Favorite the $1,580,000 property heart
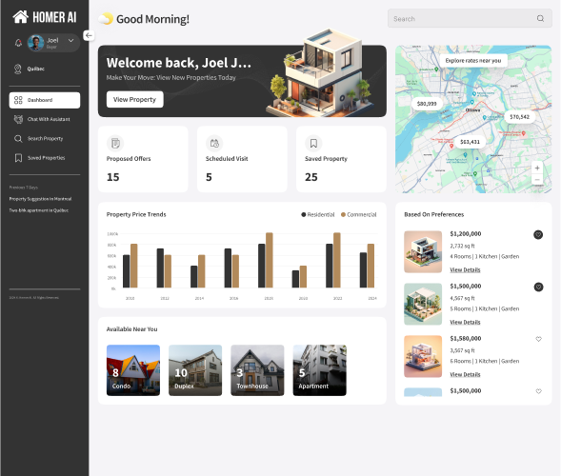The width and height of the screenshot is (561, 476). [x=538, y=339]
